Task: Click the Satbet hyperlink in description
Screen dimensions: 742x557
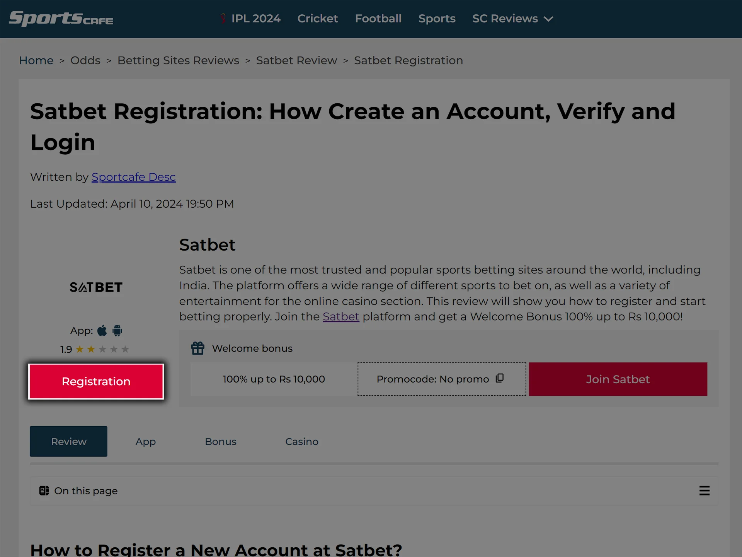Action: click(340, 316)
